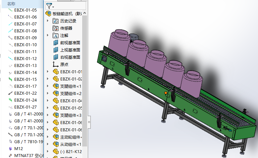Image resolution: width=258 pixels, height=158 pixels.
Task: Click the file icon of EBZX-01-22
Action: click(10, 93)
